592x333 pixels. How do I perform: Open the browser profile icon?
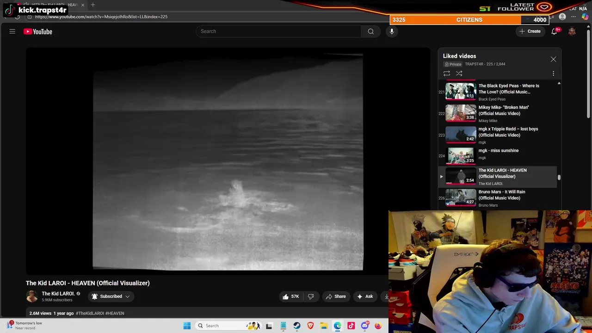(562, 17)
